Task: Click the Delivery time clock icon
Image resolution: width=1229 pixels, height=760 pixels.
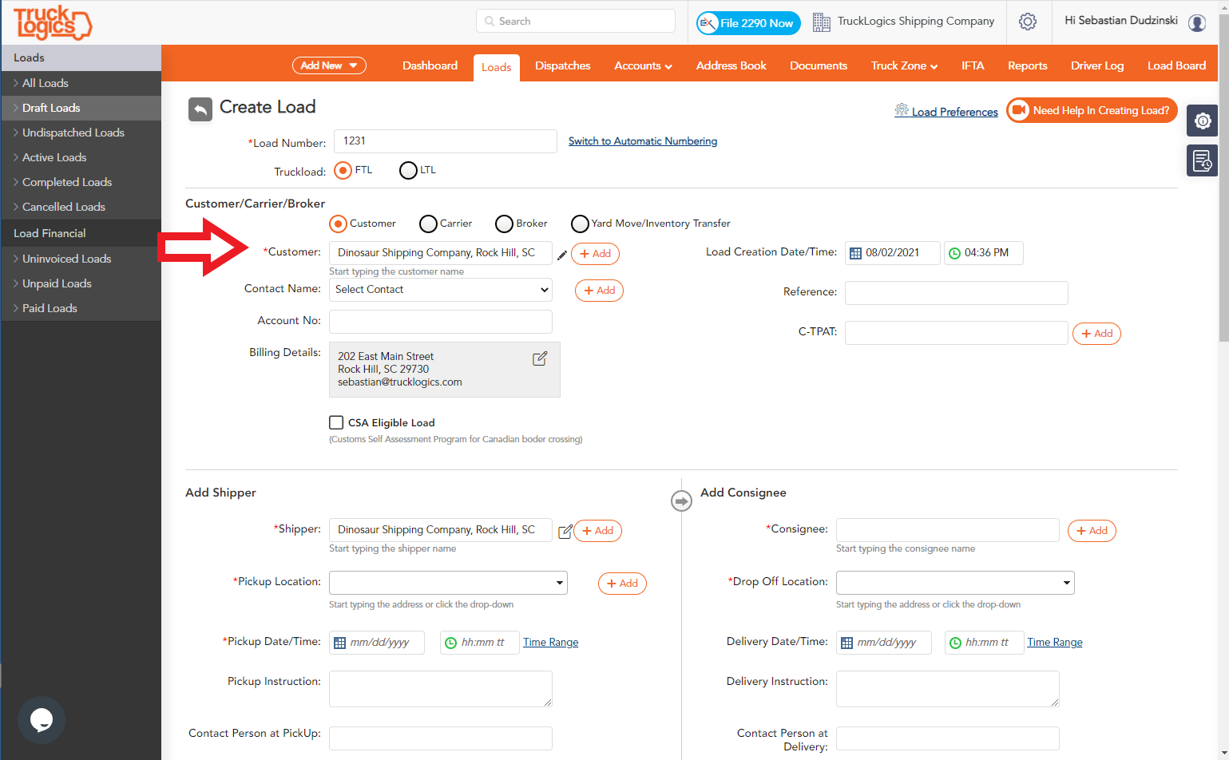Action: pos(955,643)
